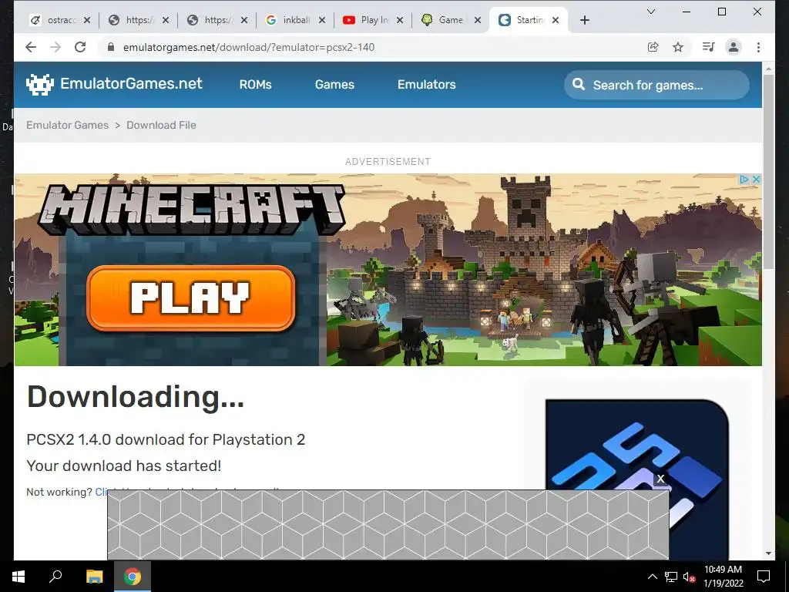Open the Windows Start menu
This screenshot has width=789, height=592.
(18, 577)
